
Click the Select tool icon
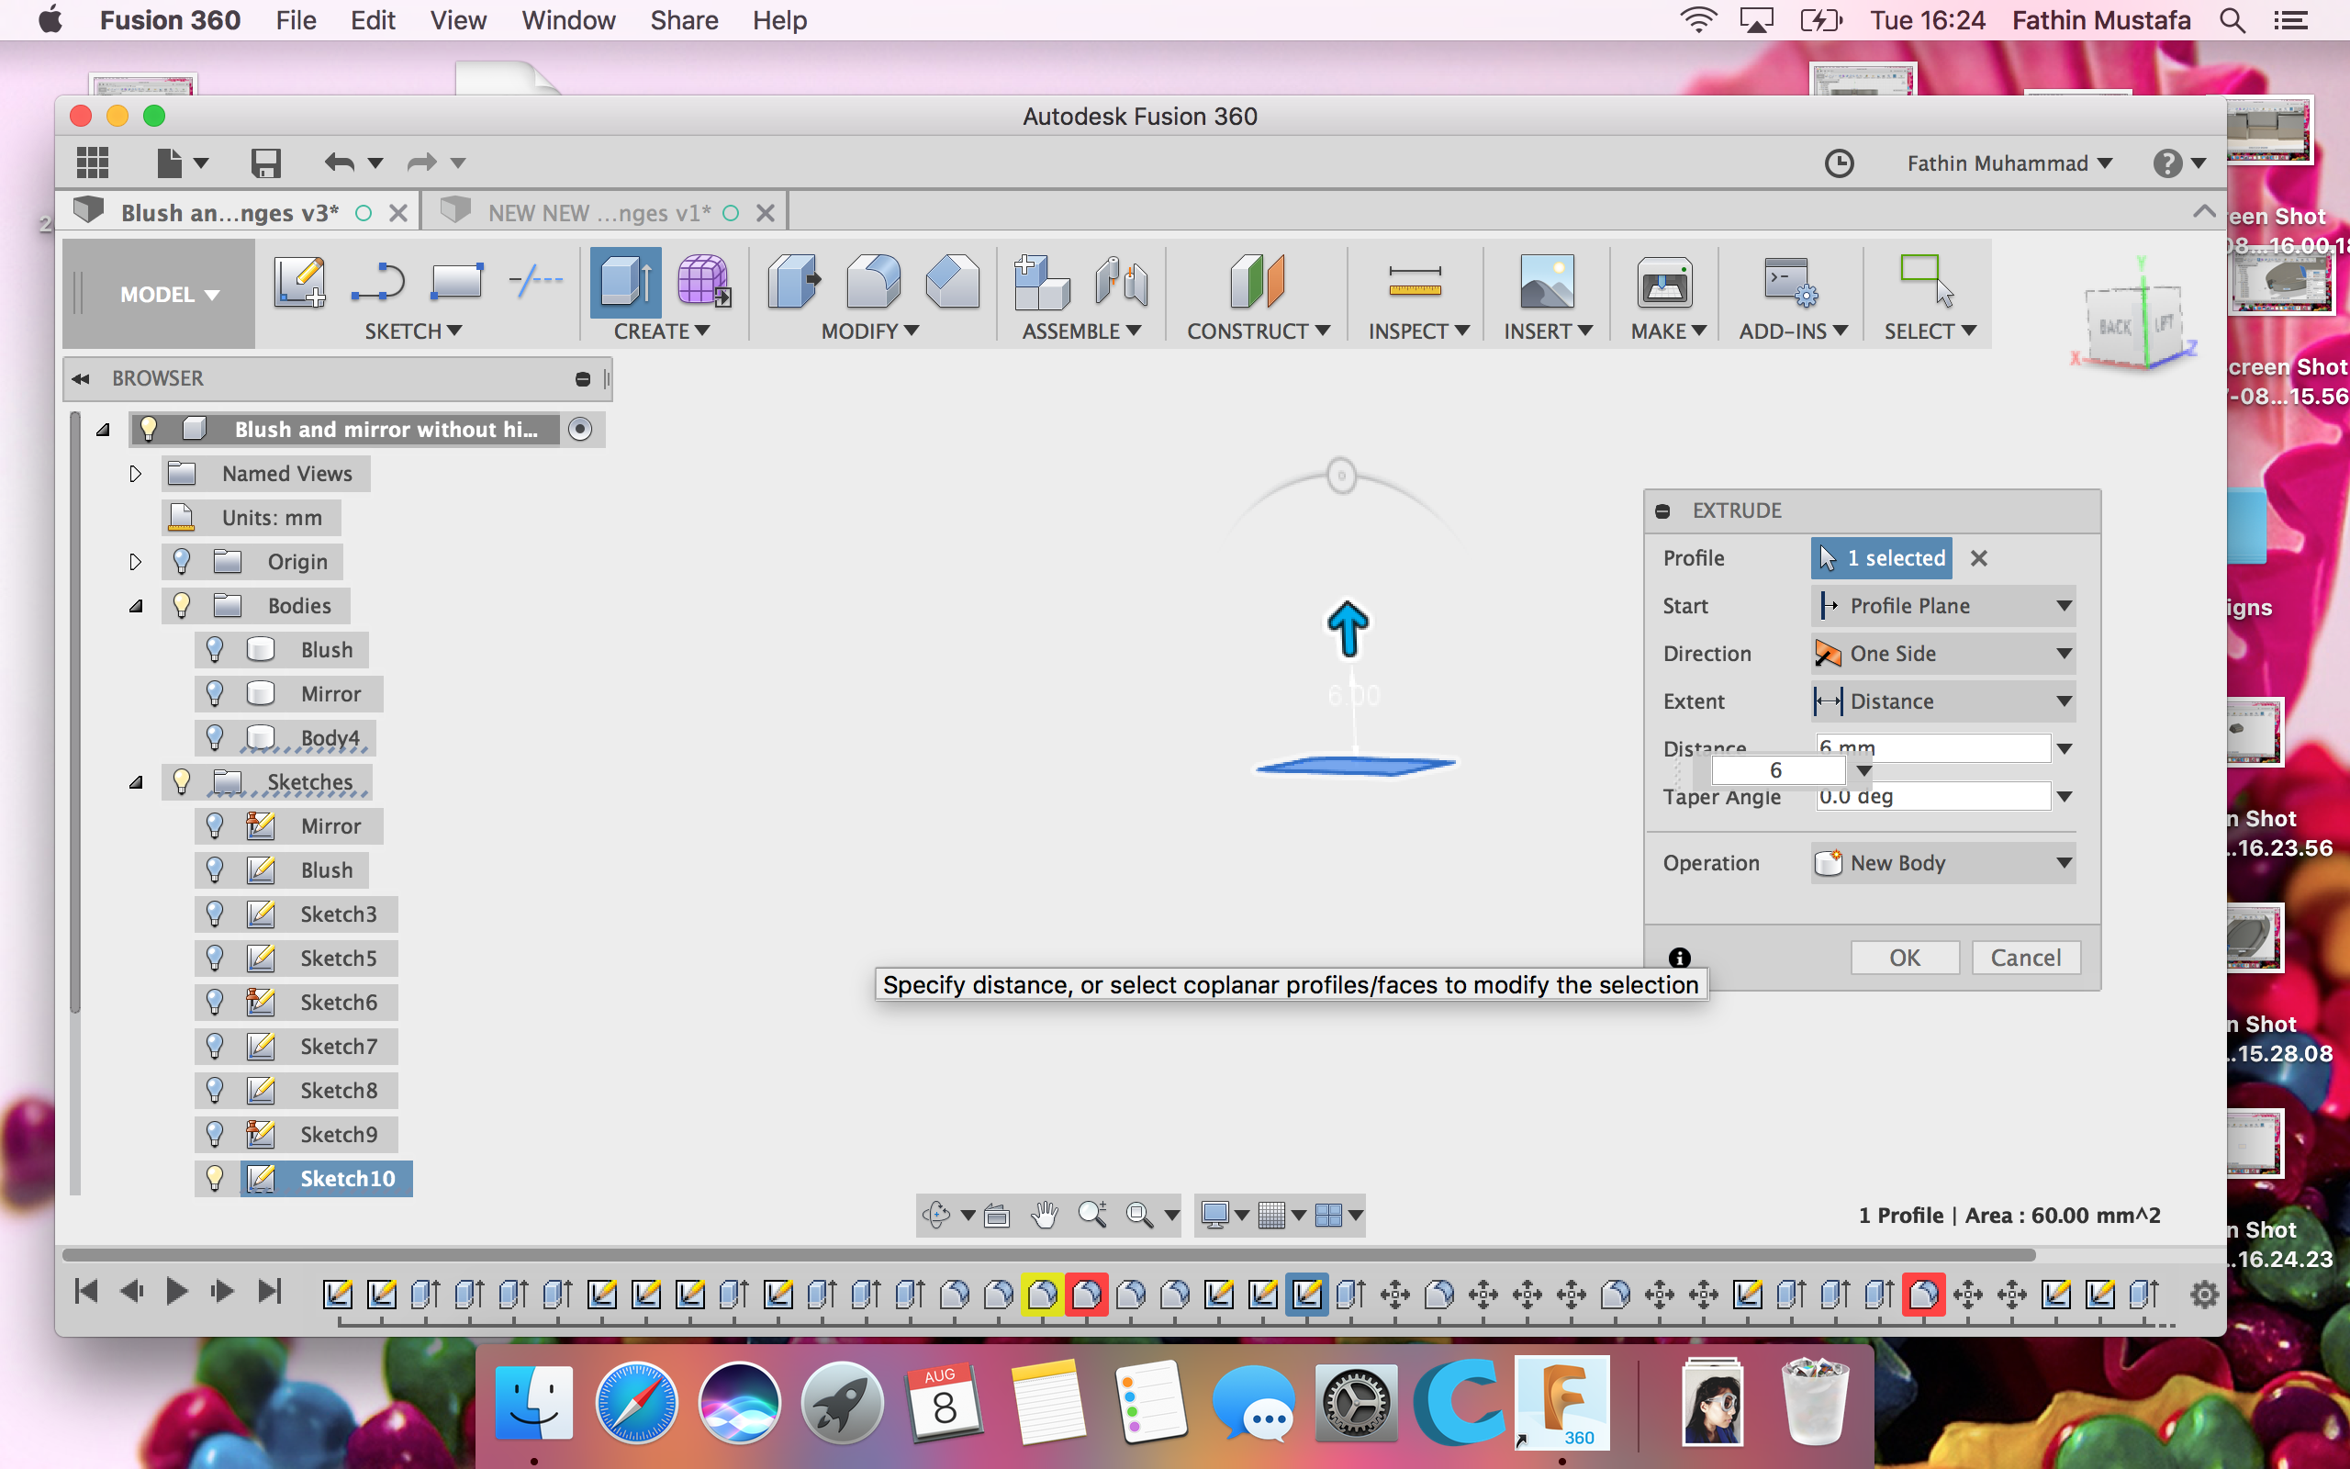(x=1927, y=280)
